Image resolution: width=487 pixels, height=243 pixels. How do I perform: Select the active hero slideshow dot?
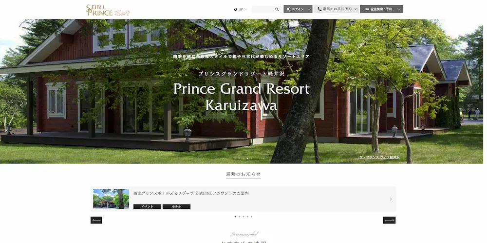[x=247, y=159]
